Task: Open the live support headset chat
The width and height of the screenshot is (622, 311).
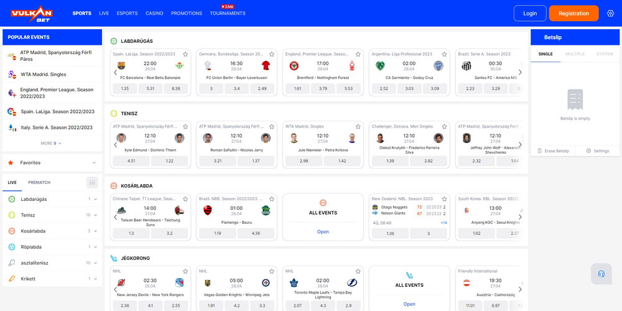Action: pyautogui.click(x=601, y=274)
